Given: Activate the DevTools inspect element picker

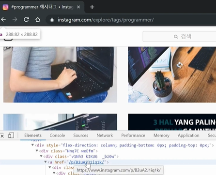Looking at the screenshot, I should coord(2,135).
